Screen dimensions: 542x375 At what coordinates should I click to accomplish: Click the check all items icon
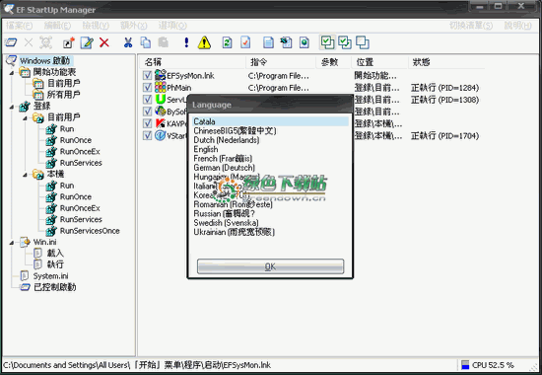click(x=327, y=42)
